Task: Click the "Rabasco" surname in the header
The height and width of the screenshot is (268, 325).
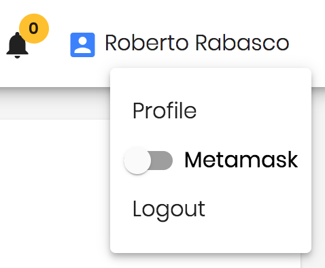Action: pos(242,43)
